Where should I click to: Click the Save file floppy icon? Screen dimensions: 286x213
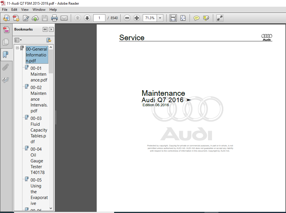click(45, 18)
